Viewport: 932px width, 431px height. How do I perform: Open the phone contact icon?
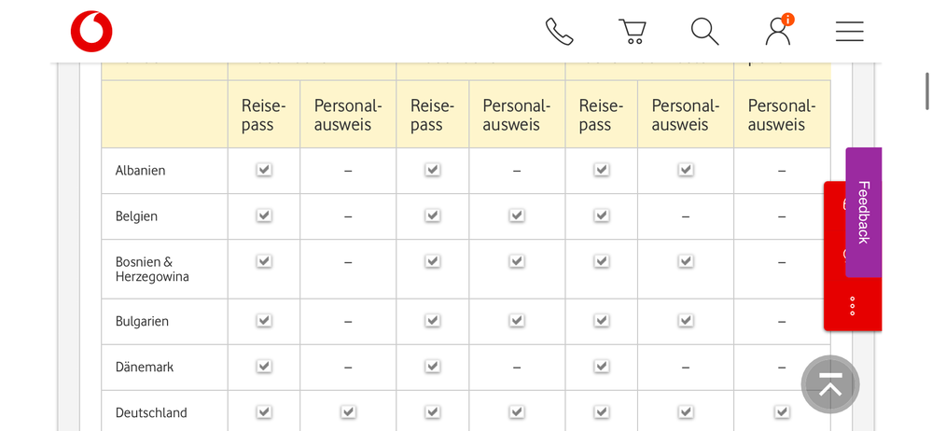click(559, 32)
